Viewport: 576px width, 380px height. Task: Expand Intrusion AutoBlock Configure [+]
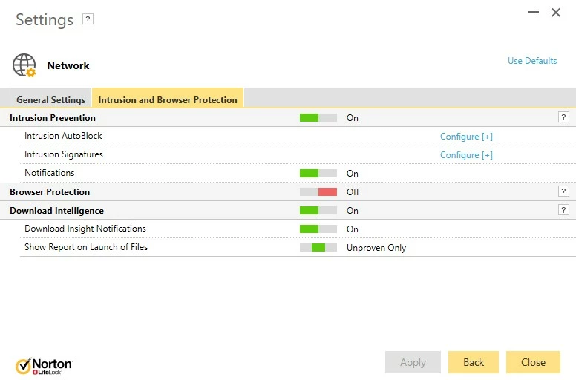(466, 137)
